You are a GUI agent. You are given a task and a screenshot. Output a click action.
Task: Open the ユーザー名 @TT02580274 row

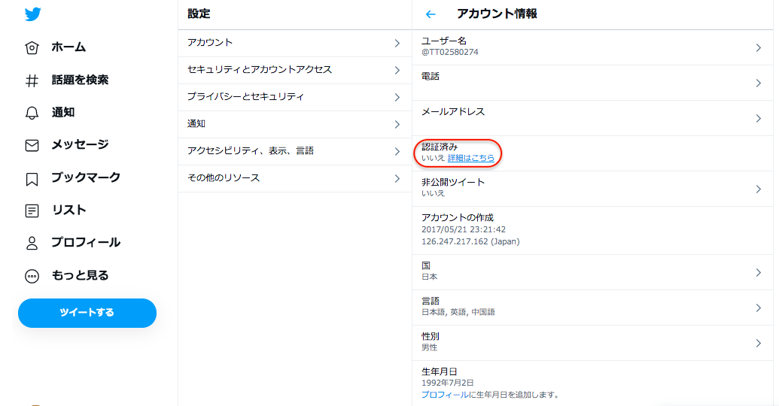[x=592, y=47]
